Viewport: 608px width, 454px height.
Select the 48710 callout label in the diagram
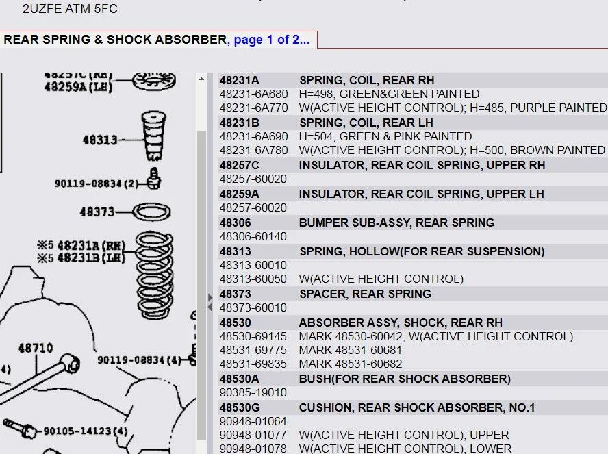click(35, 348)
